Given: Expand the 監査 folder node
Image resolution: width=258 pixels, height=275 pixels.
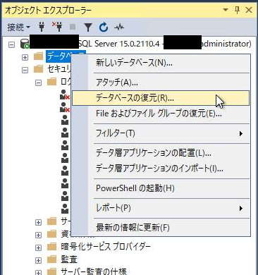Looking at the screenshot, I should click(38, 260).
